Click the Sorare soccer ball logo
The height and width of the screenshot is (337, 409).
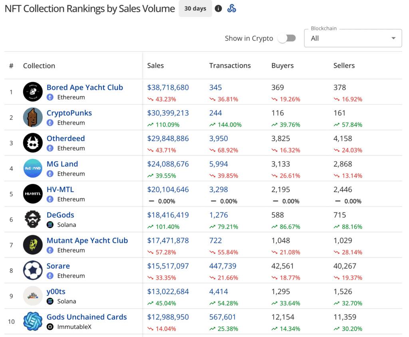coord(33,271)
